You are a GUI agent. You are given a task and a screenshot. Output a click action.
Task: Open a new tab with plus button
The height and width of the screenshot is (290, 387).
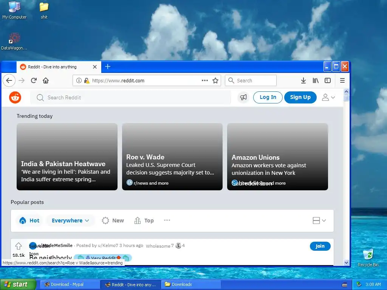click(x=108, y=66)
